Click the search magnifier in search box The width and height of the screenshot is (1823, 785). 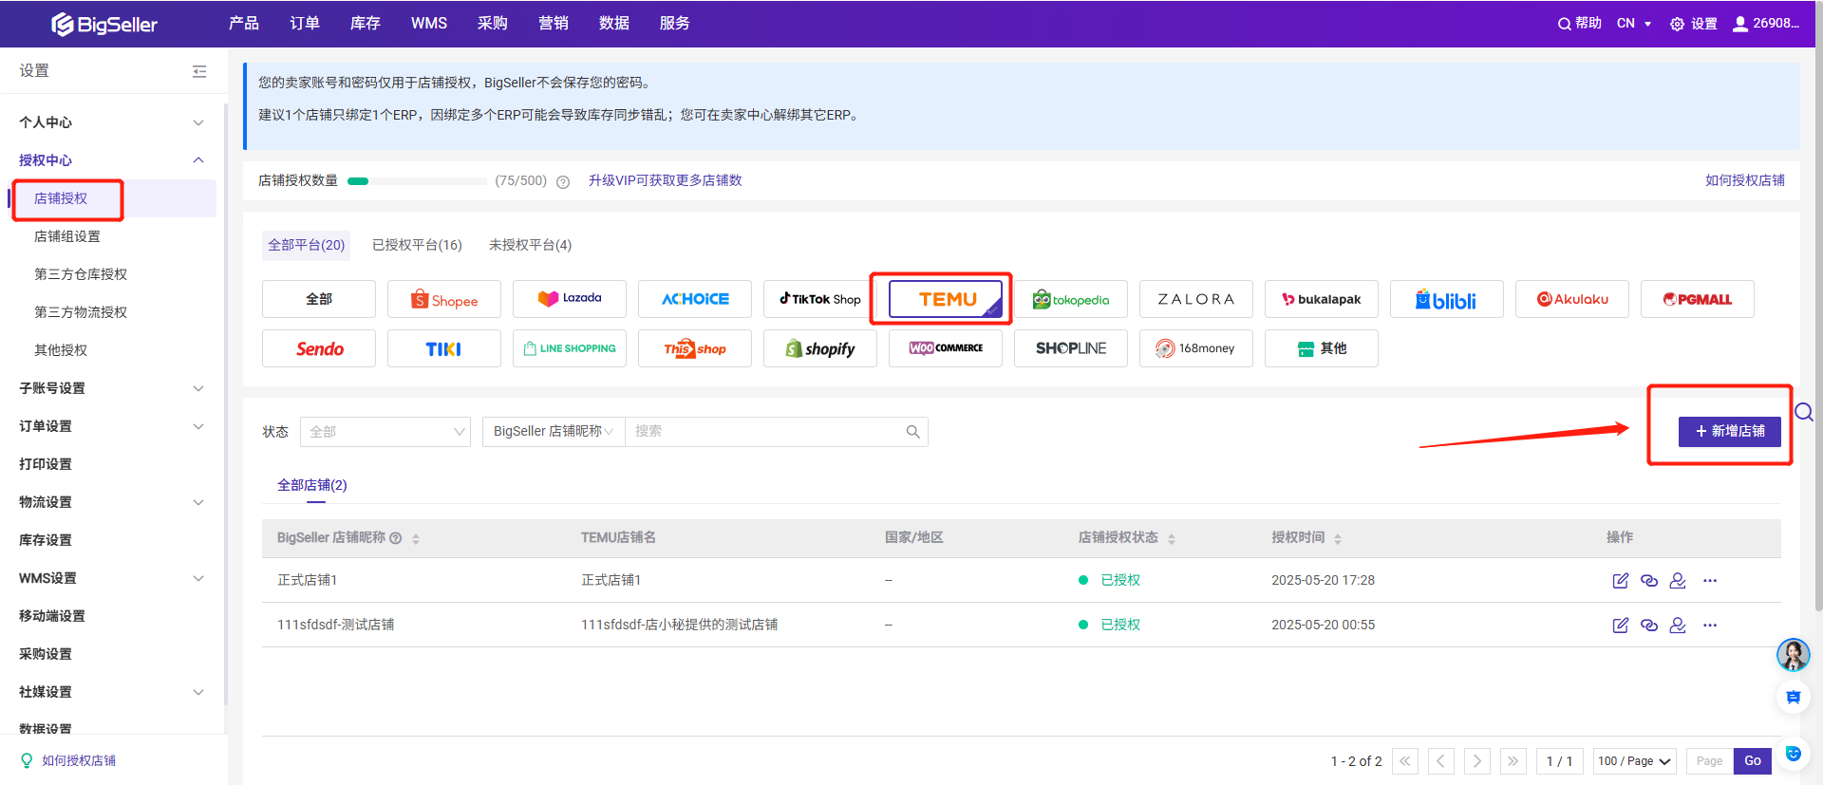pyautogui.click(x=912, y=432)
